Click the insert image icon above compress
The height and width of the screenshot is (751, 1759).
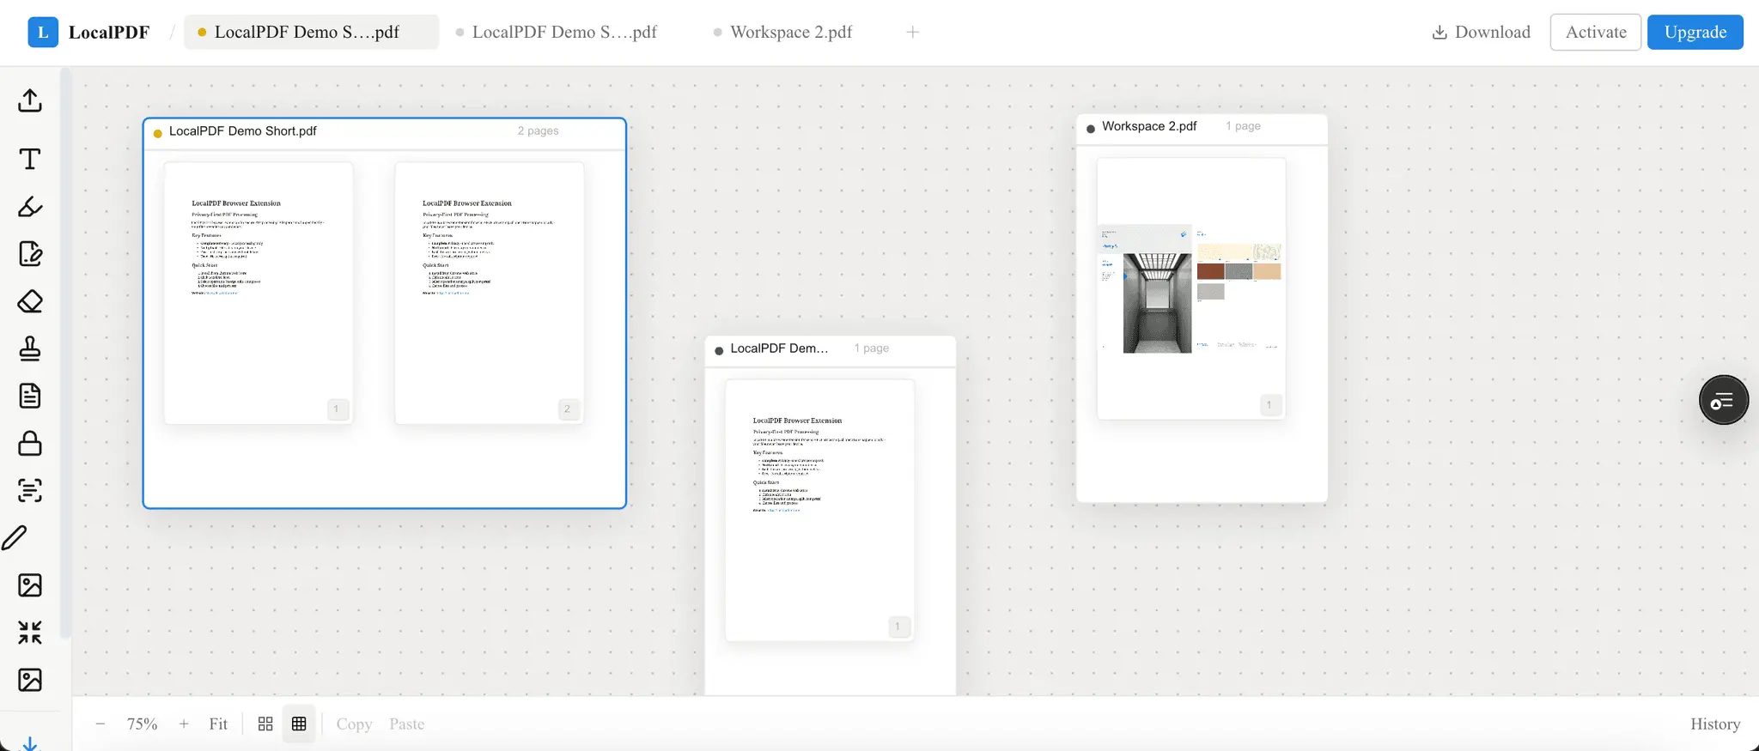point(30,585)
